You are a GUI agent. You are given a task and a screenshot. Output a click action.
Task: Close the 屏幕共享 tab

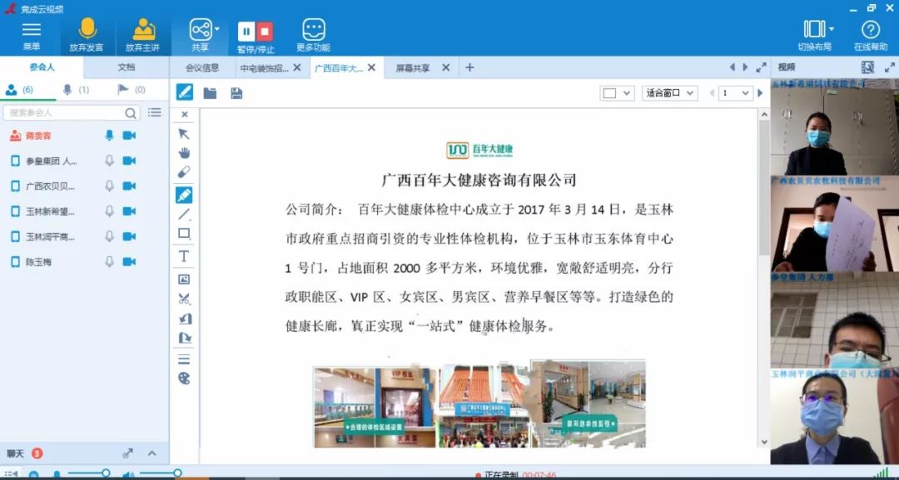(445, 67)
